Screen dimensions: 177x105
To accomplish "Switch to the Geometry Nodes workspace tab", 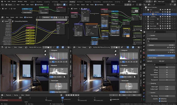I will (108, 2).
